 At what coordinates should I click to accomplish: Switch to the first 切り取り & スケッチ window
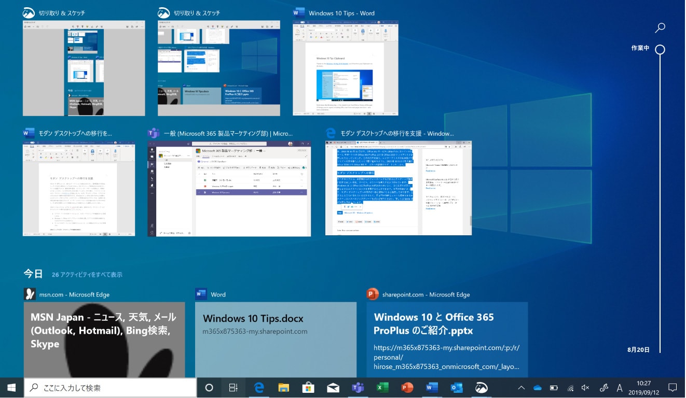point(84,68)
